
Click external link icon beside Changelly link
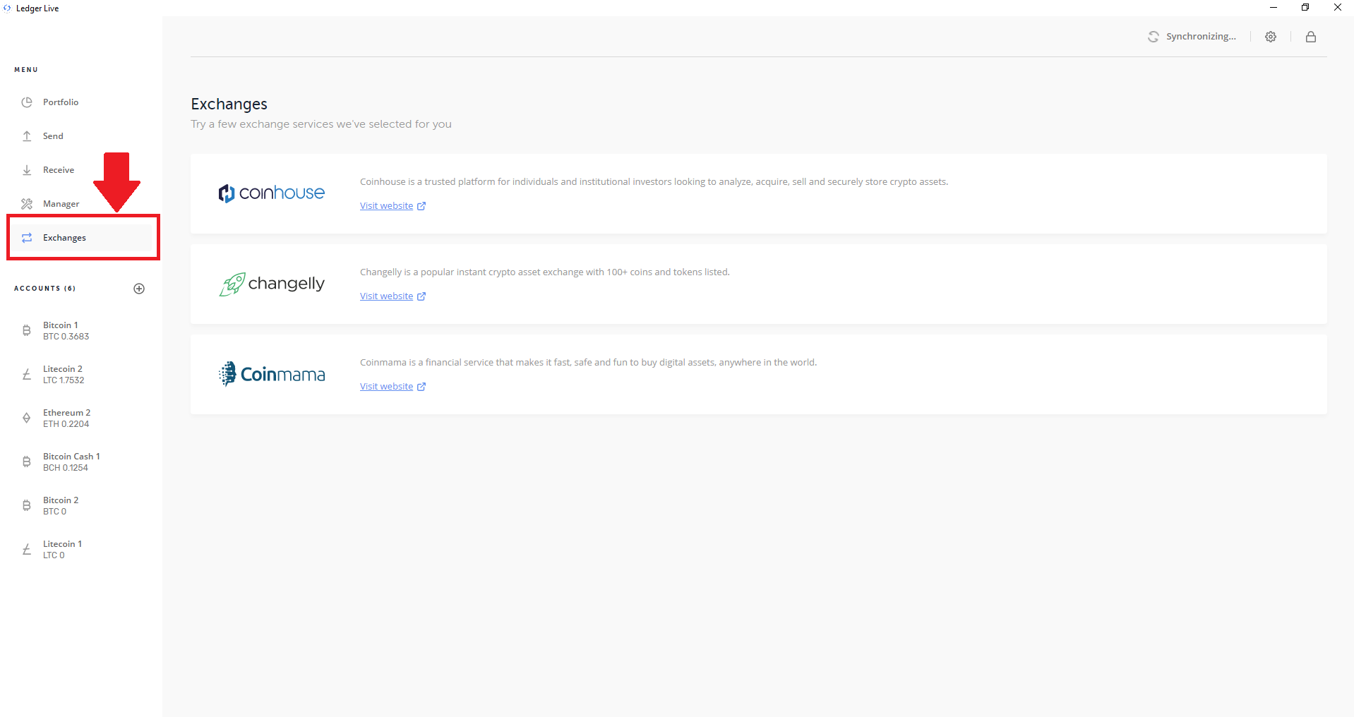tap(421, 296)
